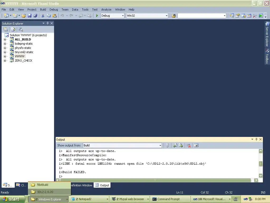Click the Save floppy disk icon
Viewport: 270px width, 203px height.
tap(30, 16)
